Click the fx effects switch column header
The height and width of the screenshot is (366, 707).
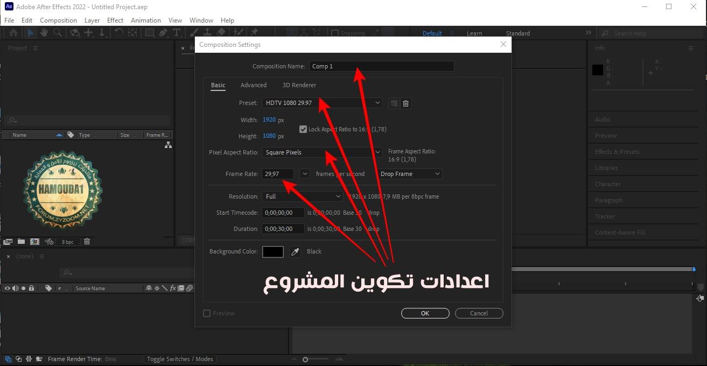point(173,288)
